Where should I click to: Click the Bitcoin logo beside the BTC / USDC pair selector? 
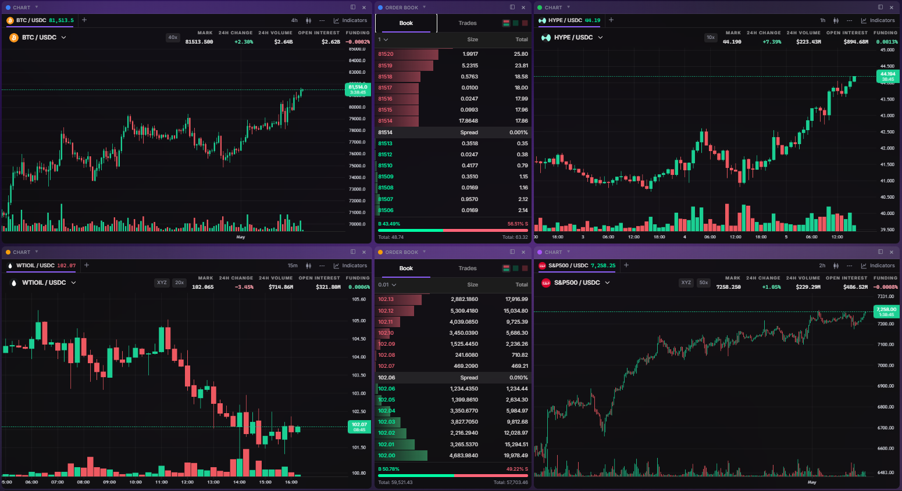(x=14, y=38)
